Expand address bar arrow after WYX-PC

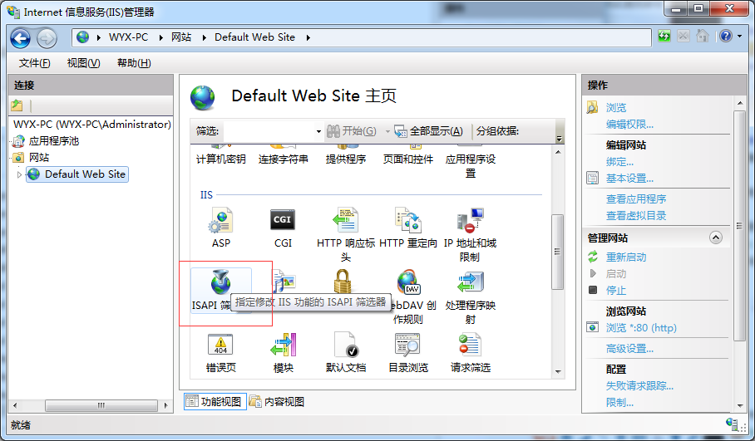click(x=161, y=37)
